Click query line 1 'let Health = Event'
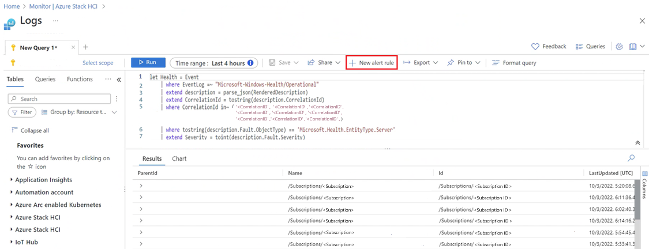 [174, 77]
